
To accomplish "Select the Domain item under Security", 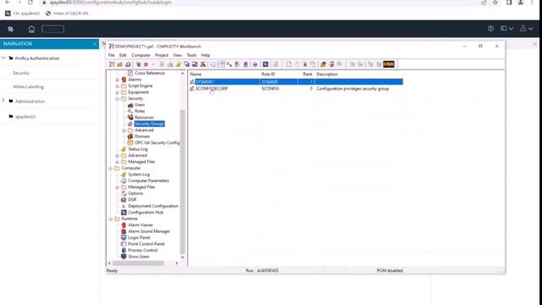I will (142, 136).
